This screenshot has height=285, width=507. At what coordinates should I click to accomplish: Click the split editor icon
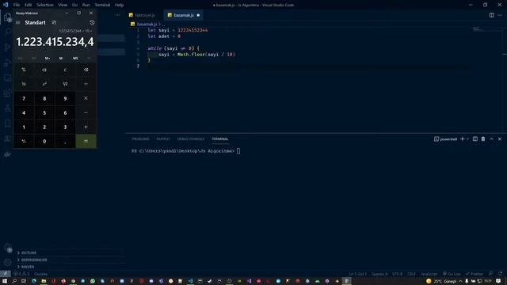coord(491,15)
